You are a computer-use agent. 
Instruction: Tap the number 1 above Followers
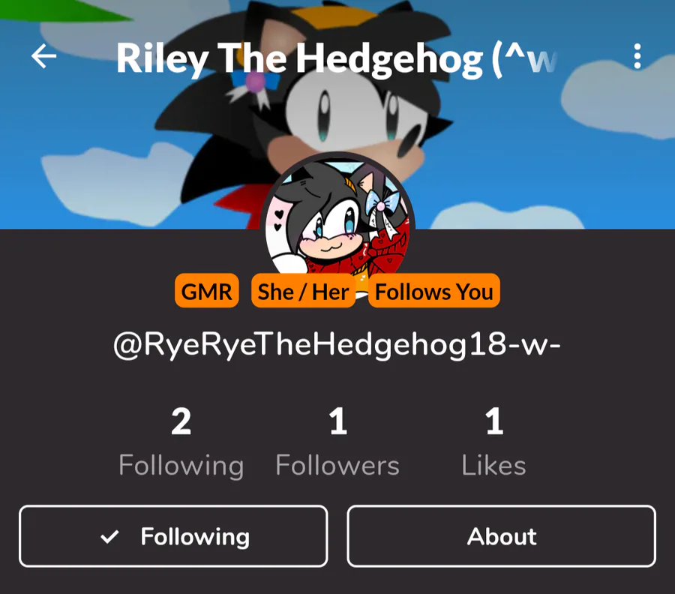tap(338, 421)
